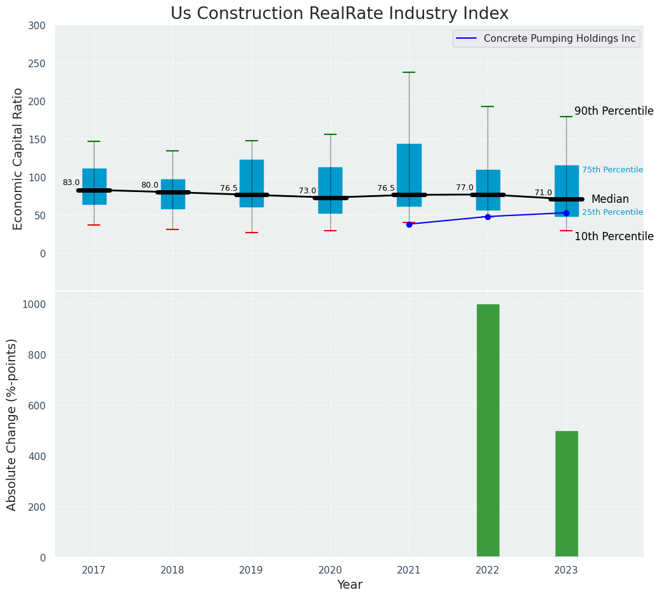Click the 2019 tick label on the x-axis
The height and width of the screenshot is (597, 660).
(251, 570)
